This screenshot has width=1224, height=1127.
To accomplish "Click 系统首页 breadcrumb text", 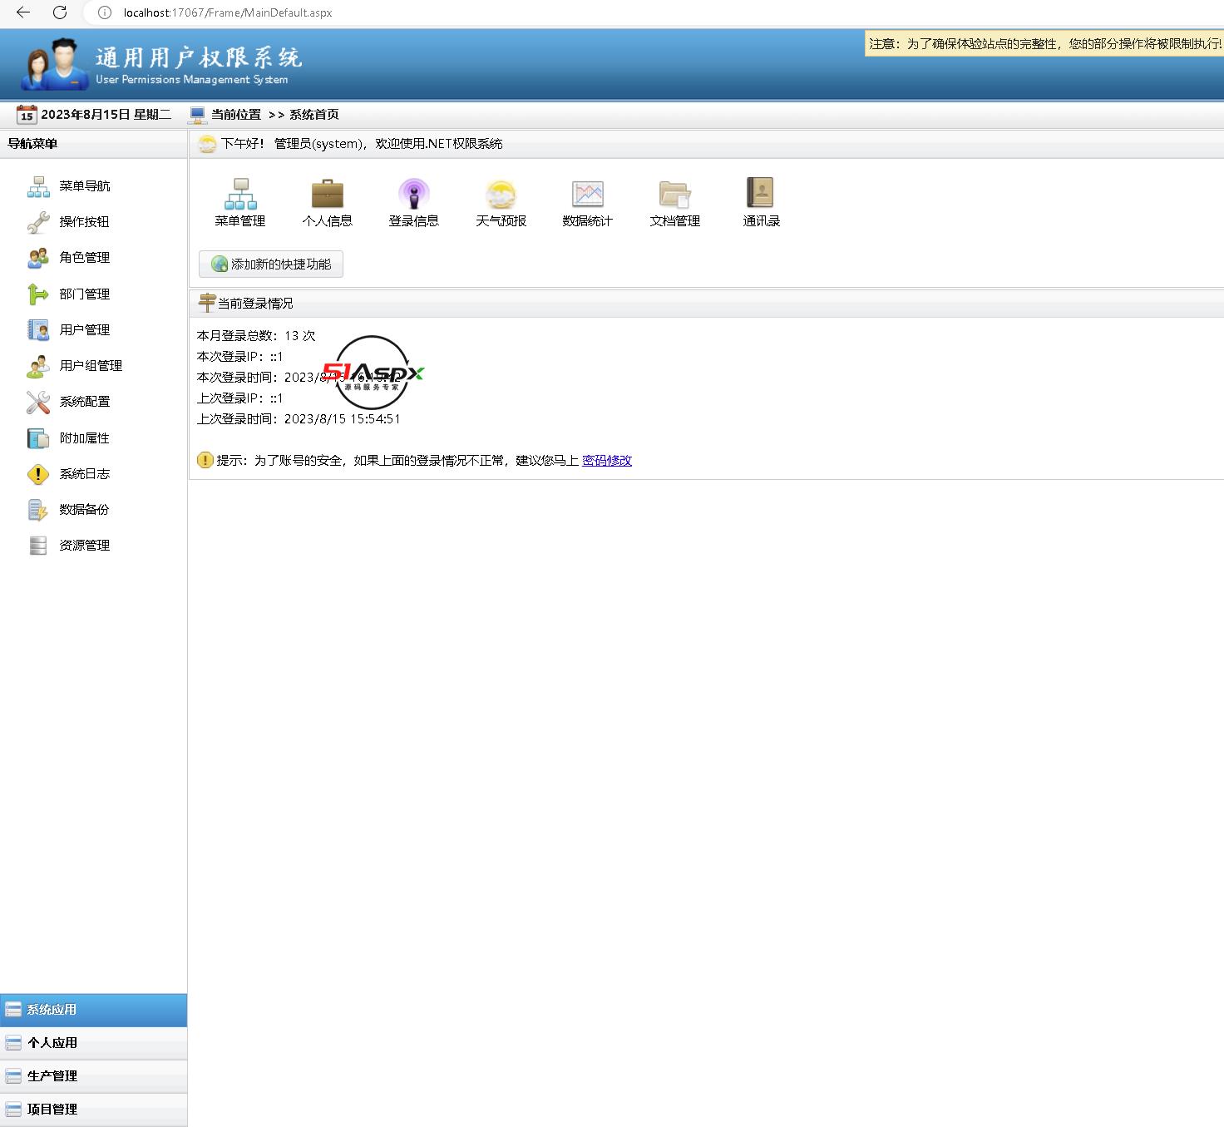I will (x=314, y=115).
